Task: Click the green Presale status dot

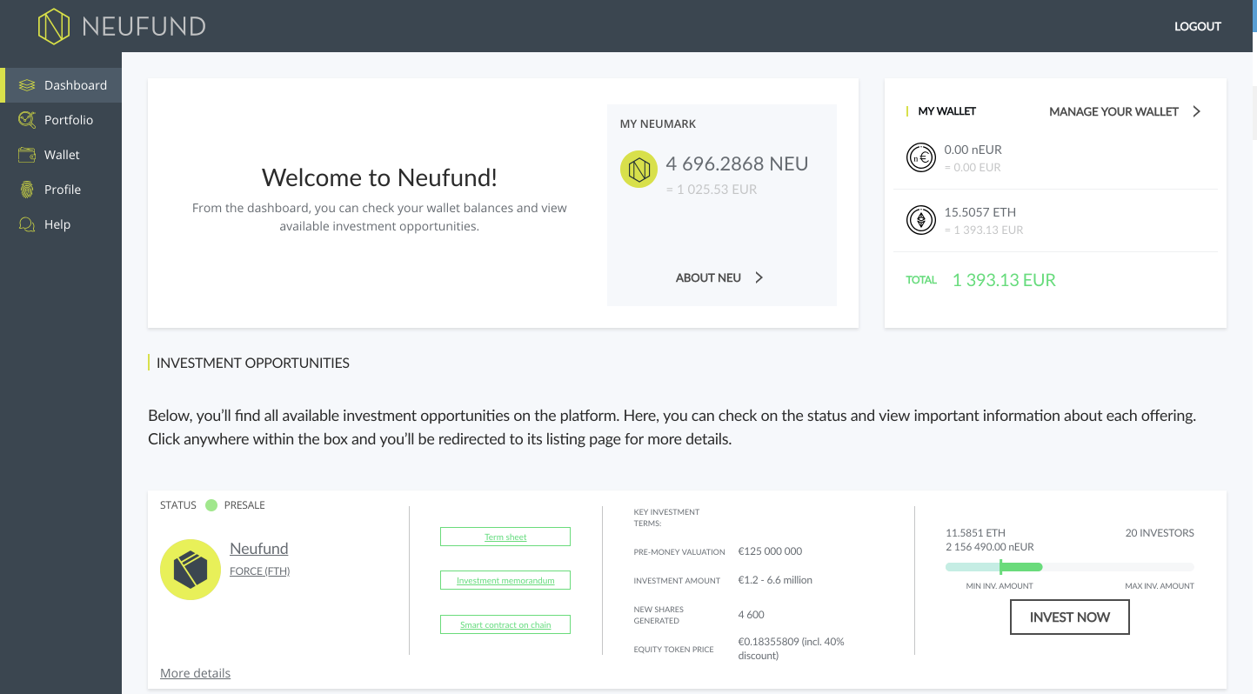Action: click(x=211, y=505)
